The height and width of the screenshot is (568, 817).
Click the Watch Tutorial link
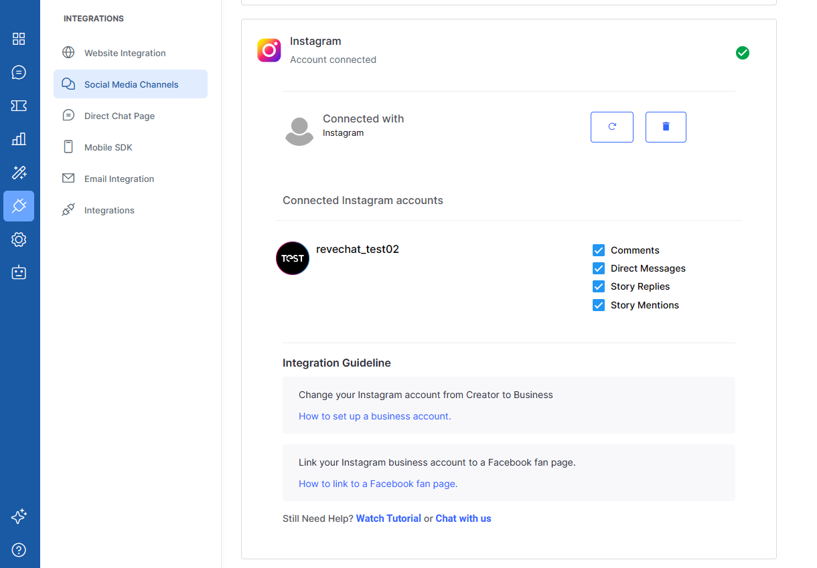(x=388, y=518)
